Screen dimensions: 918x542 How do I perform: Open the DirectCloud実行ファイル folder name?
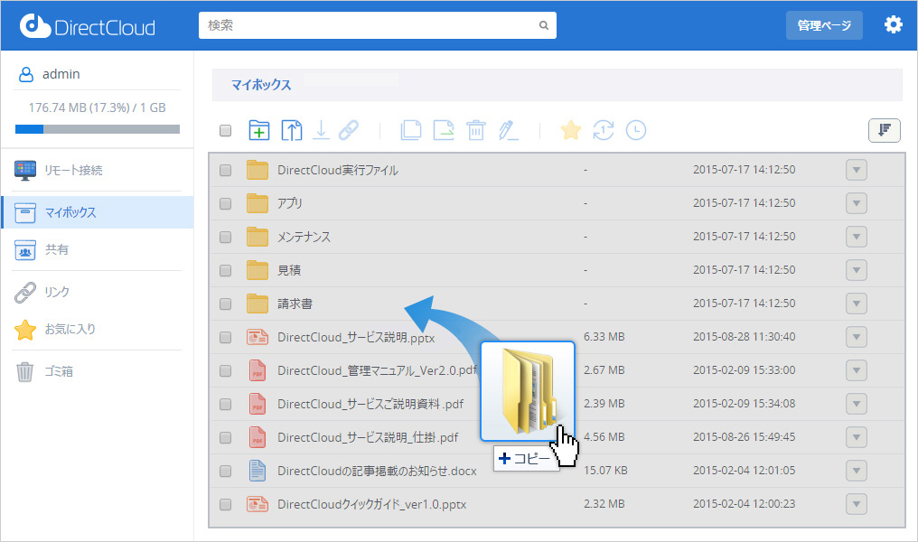point(338,171)
